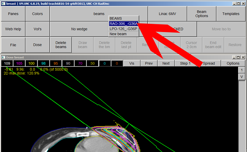Go to the Prev dose slice
247x152 pixels.
[x=149, y=63]
